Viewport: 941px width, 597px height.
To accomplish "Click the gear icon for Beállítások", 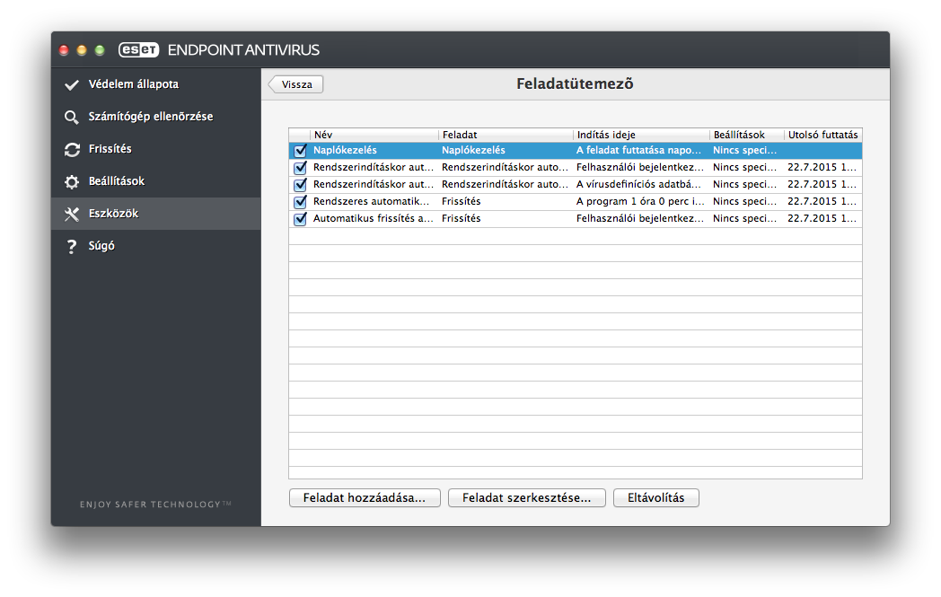I will 72,182.
